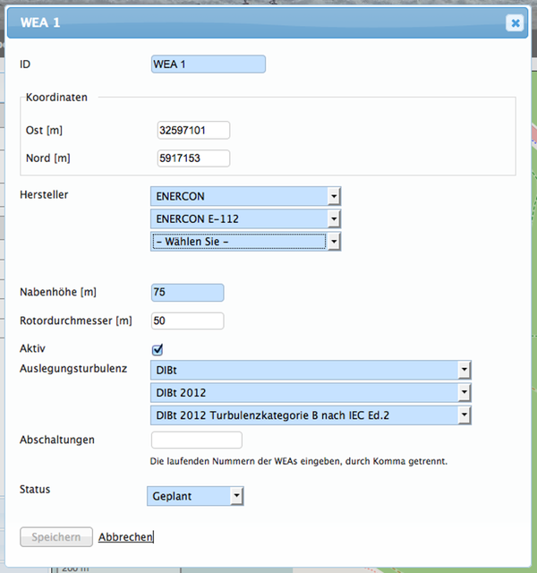Click the Abschaltungen input field
537x573 pixels.
(197, 440)
